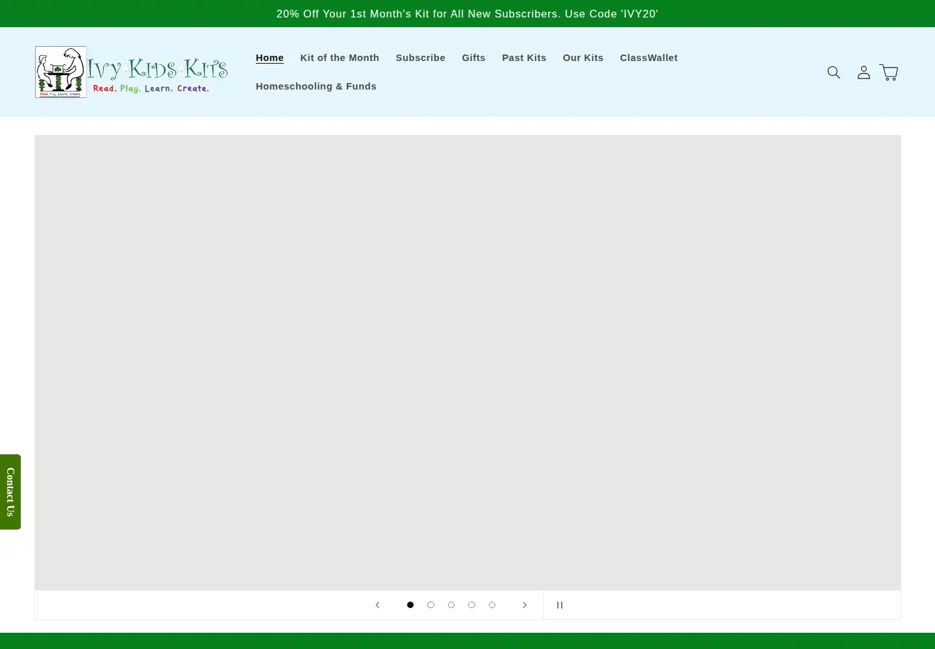
Task: Open the ClassWallet link
Action: [x=649, y=58]
